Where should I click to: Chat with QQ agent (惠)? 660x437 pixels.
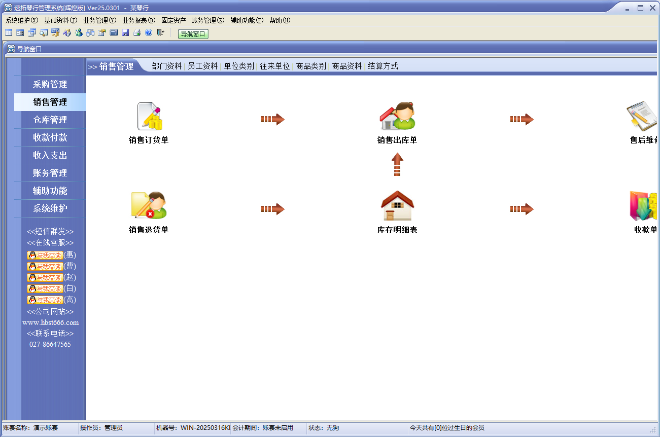tap(45, 255)
